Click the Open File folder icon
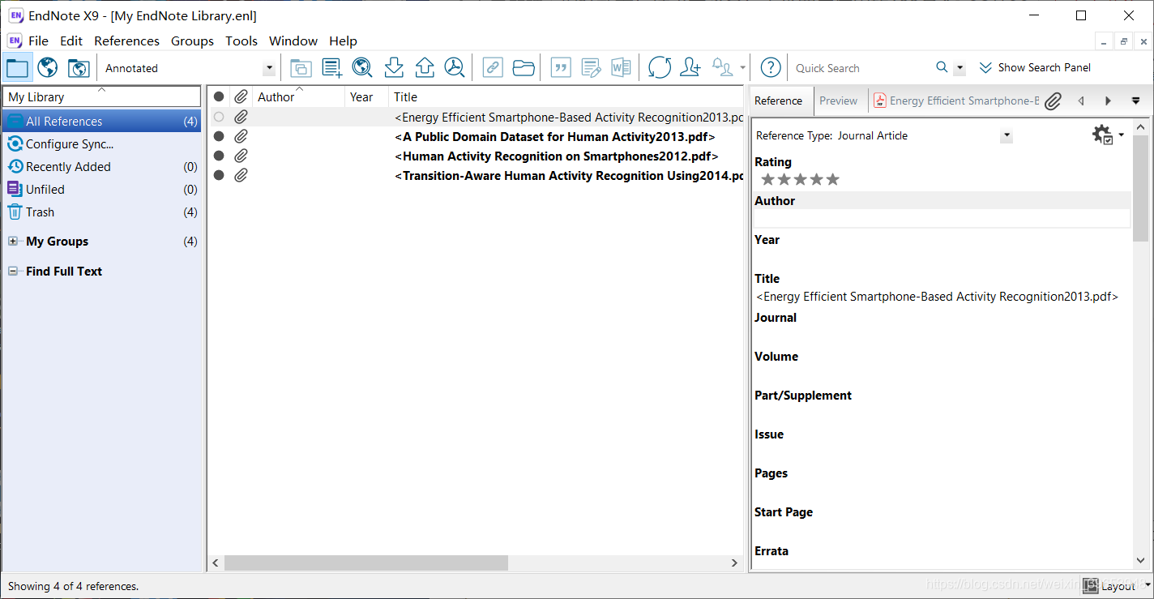This screenshot has width=1154, height=599. click(x=524, y=68)
